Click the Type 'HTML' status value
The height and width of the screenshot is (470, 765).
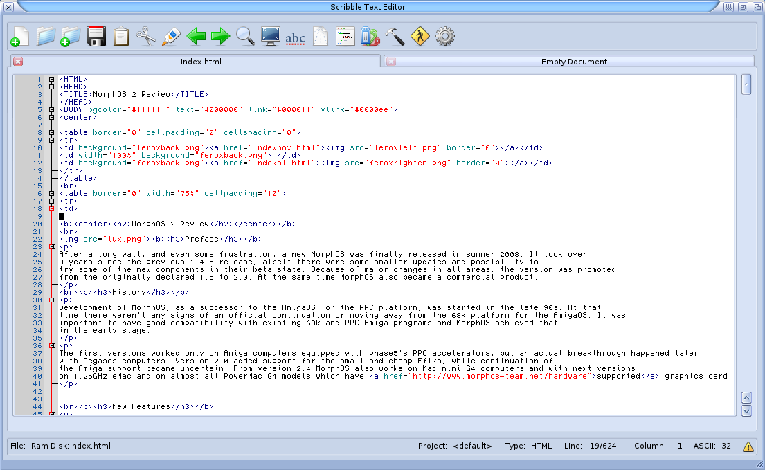pyautogui.click(x=541, y=446)
